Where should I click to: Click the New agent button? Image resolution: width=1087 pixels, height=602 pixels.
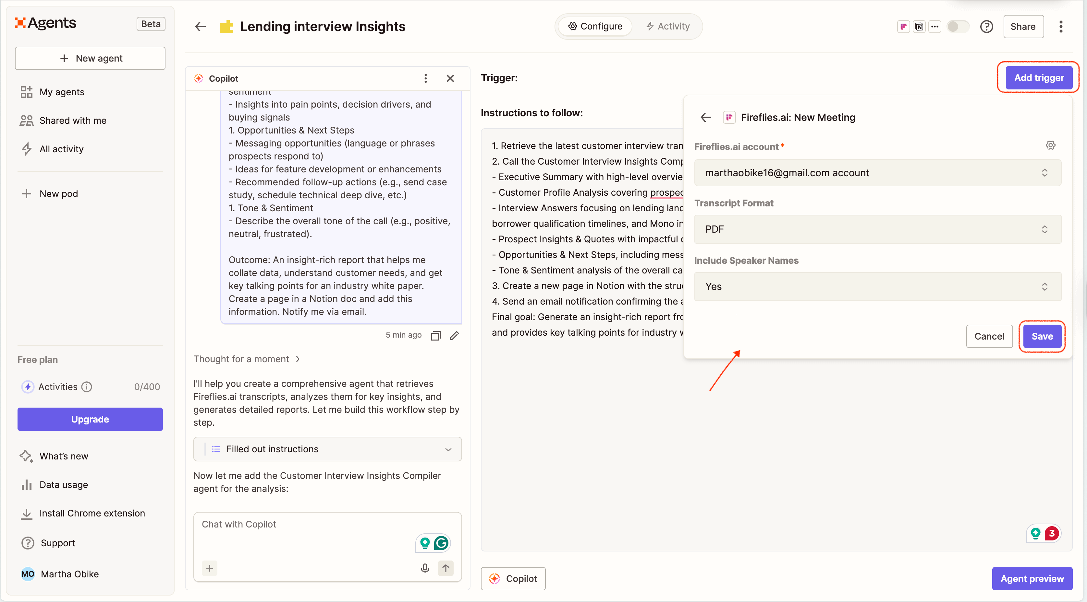tap(90, 58)
